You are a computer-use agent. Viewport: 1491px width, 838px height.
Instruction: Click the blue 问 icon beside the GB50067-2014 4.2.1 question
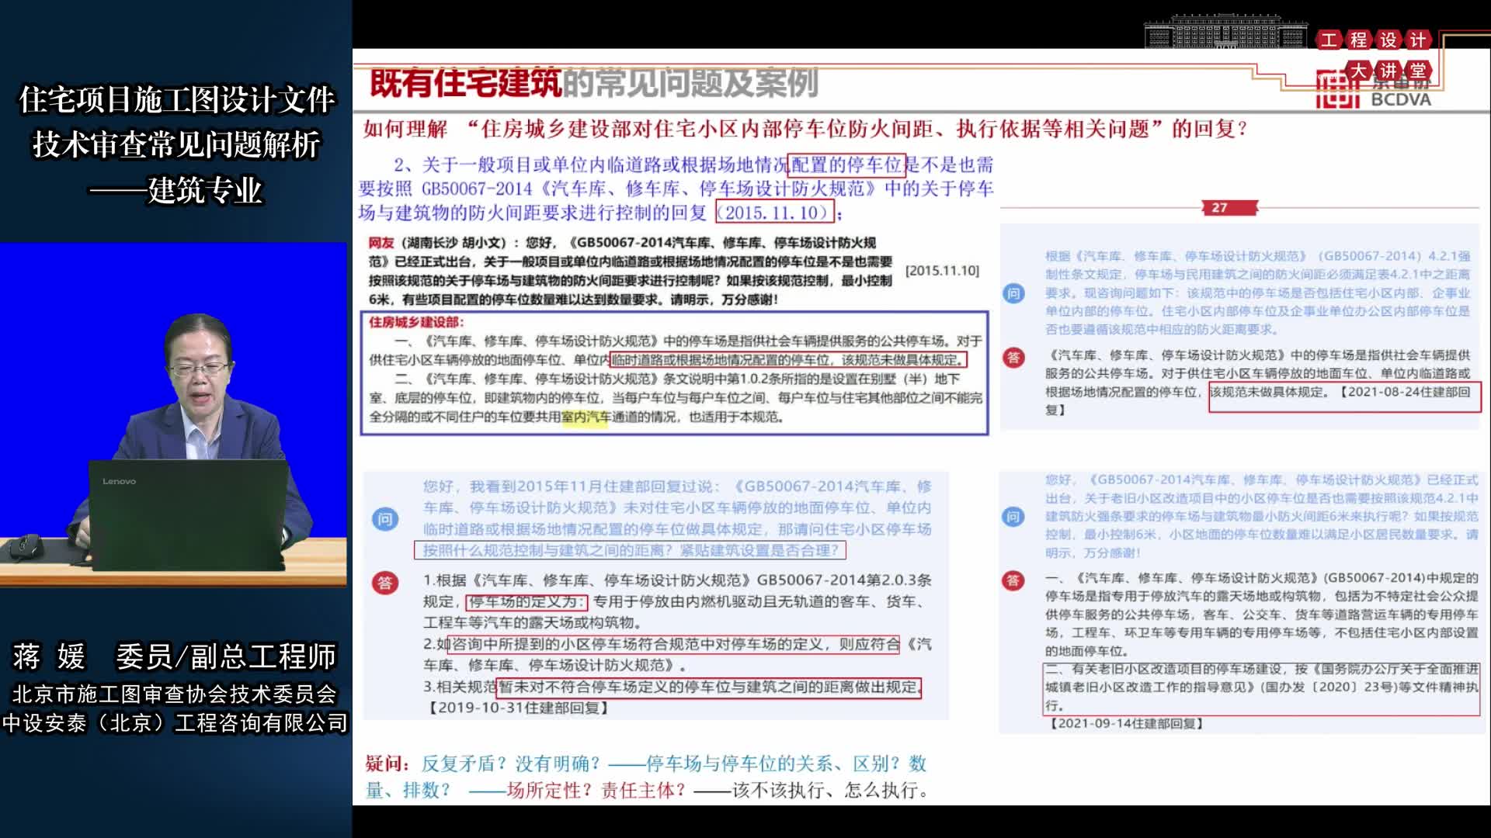[x=1013, y=293]
